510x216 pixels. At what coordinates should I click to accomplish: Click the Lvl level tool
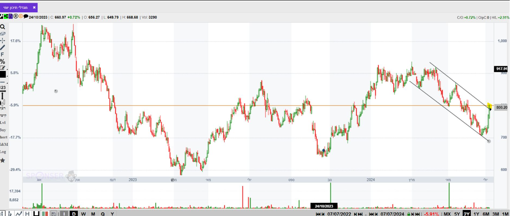3,122
